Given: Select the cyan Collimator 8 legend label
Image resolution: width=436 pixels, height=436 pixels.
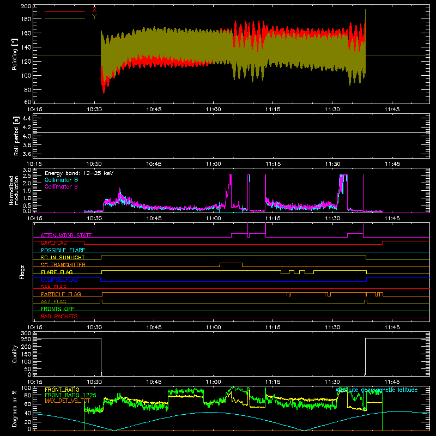Looking at the screenshot, I should coord(61,180).
